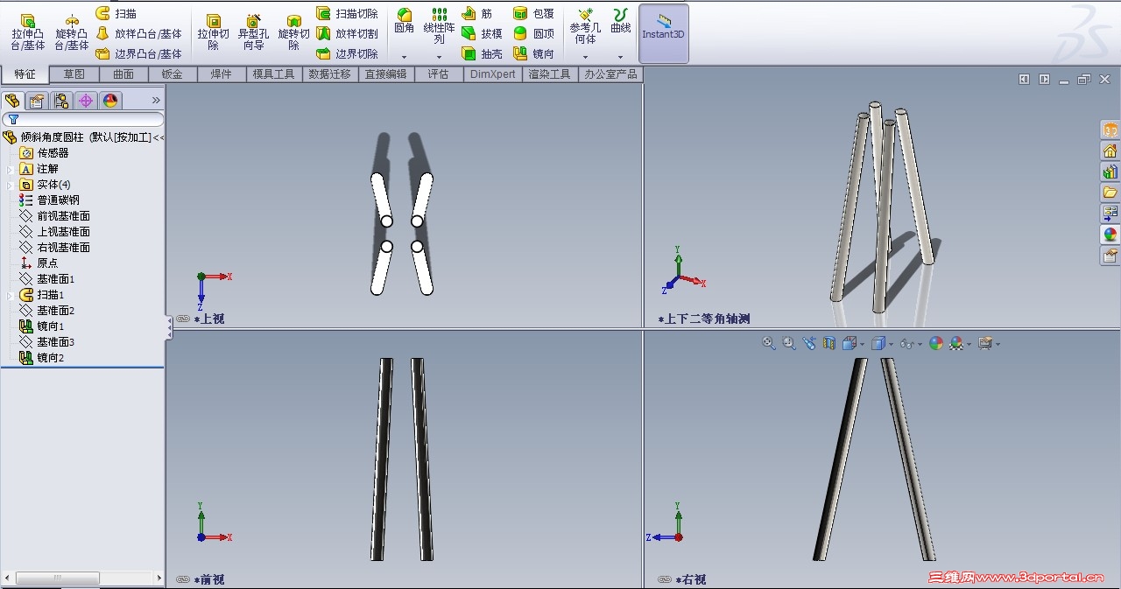Open Appearances task pane color ball tab
Image resolution: width=1121 pixels, height=589 pixels.
[x=1110, y=235]
